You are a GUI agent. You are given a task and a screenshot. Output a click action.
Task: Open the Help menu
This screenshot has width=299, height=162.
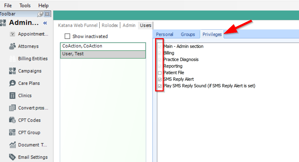[x=43, y=6]
